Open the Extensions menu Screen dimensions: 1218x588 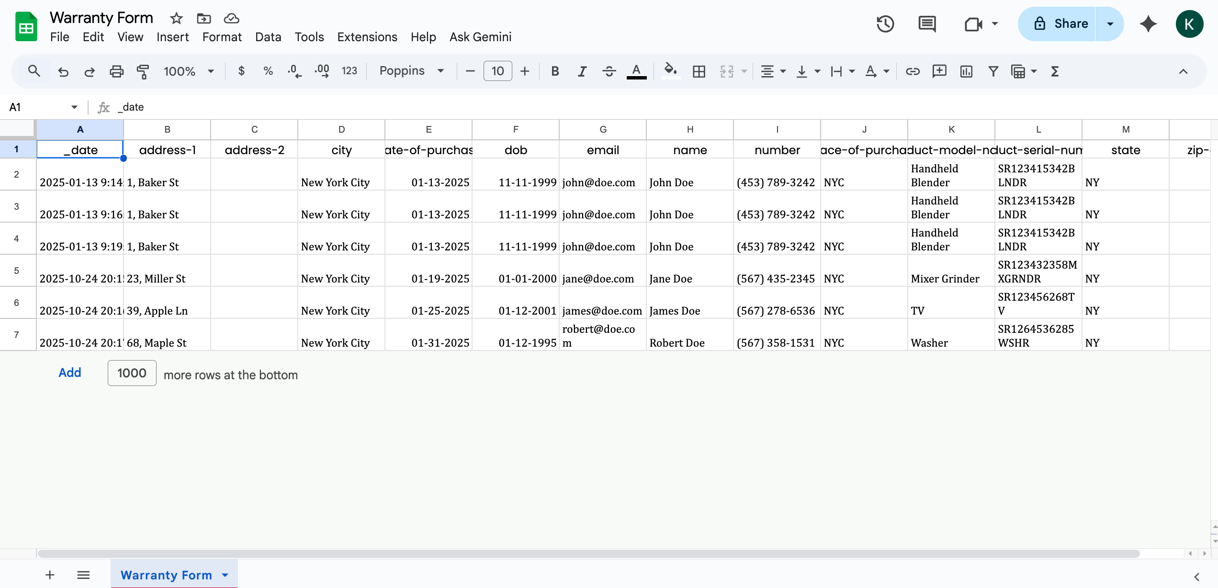367,37
